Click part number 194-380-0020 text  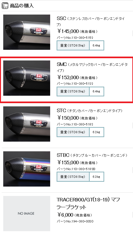[x=75, y=221]
